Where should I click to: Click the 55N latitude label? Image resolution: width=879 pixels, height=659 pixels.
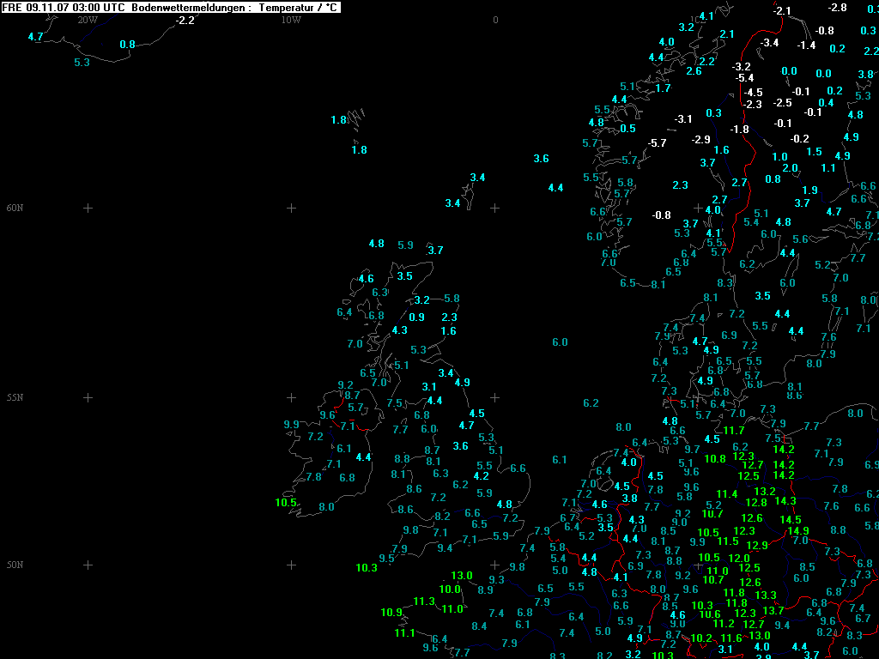pyautogui.click(x=15, y=397)
